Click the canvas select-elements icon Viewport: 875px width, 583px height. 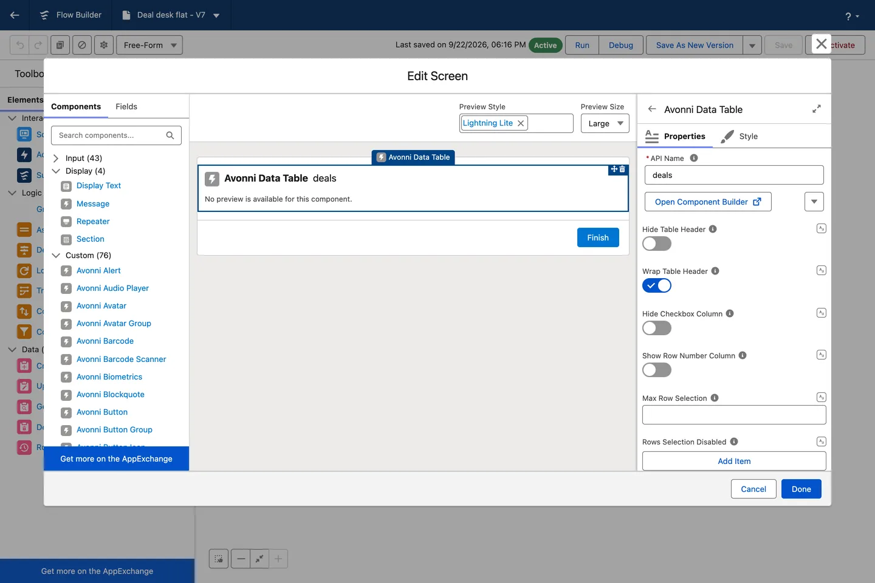pyautogui.click(x=219, y=559)
